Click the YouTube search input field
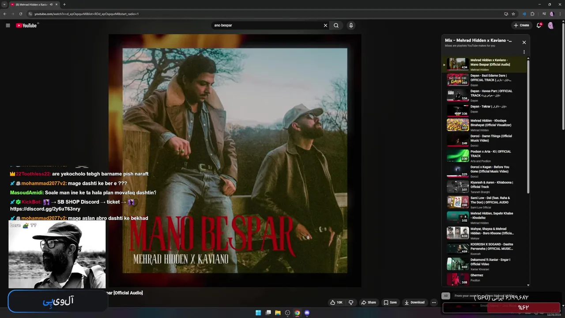565x318 pixels. [x=267, y=25]
